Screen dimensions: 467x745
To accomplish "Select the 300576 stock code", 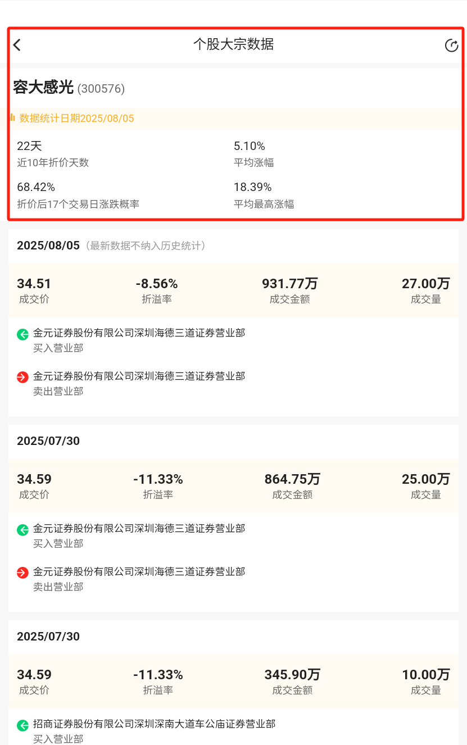I will [101, 89].
